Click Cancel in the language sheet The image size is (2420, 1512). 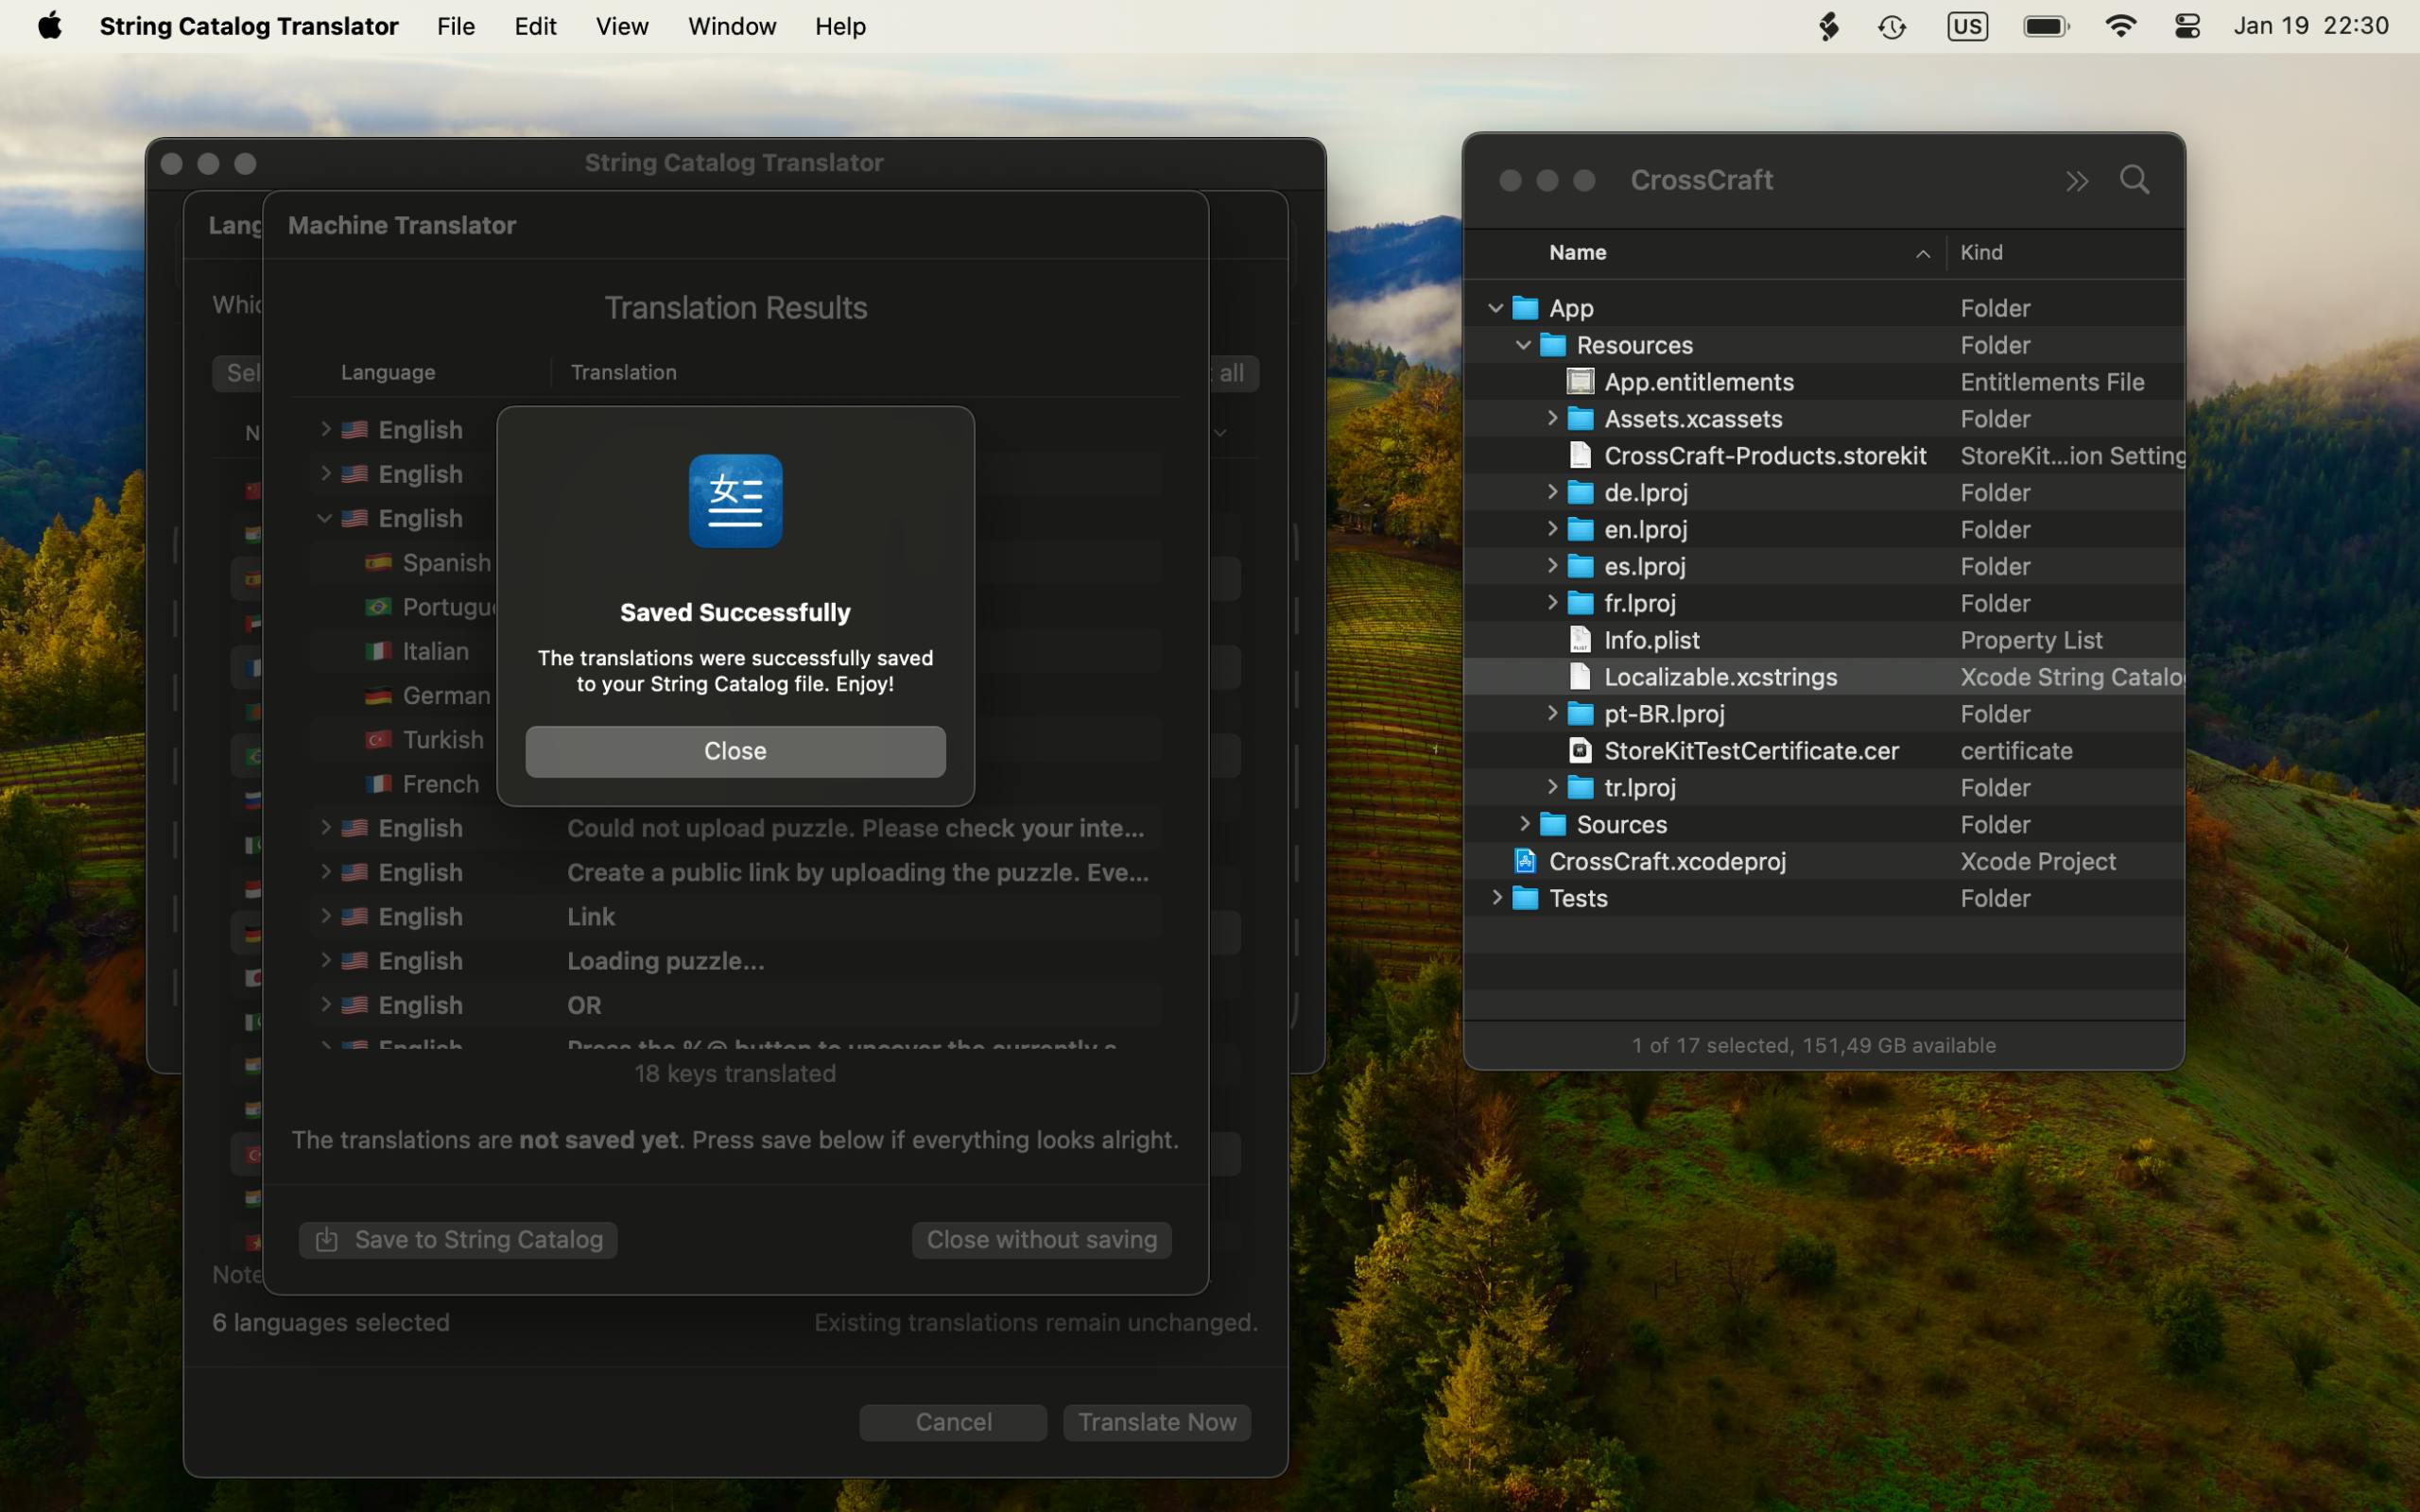coord(953,1422)
